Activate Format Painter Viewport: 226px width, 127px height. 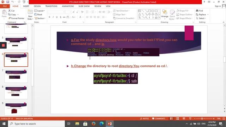click(16, 18)
